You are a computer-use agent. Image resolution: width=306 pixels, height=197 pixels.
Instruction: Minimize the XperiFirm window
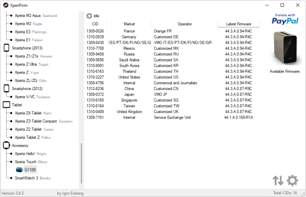point(267,5)
